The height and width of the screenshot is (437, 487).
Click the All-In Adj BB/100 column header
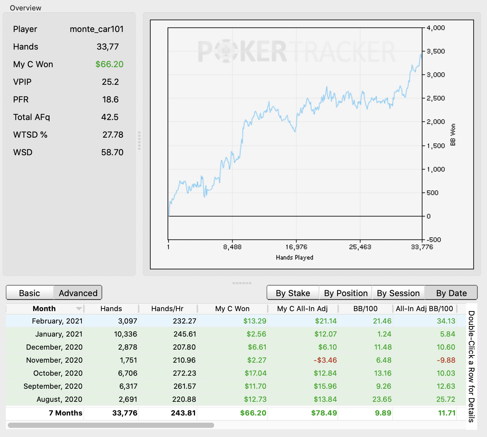point(424,309)
